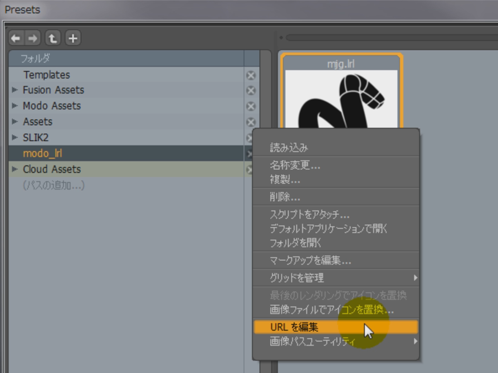This screenshot has width=498, height=373.
Task: Expand the SLIK2 folder
Action: click(15, 138)
